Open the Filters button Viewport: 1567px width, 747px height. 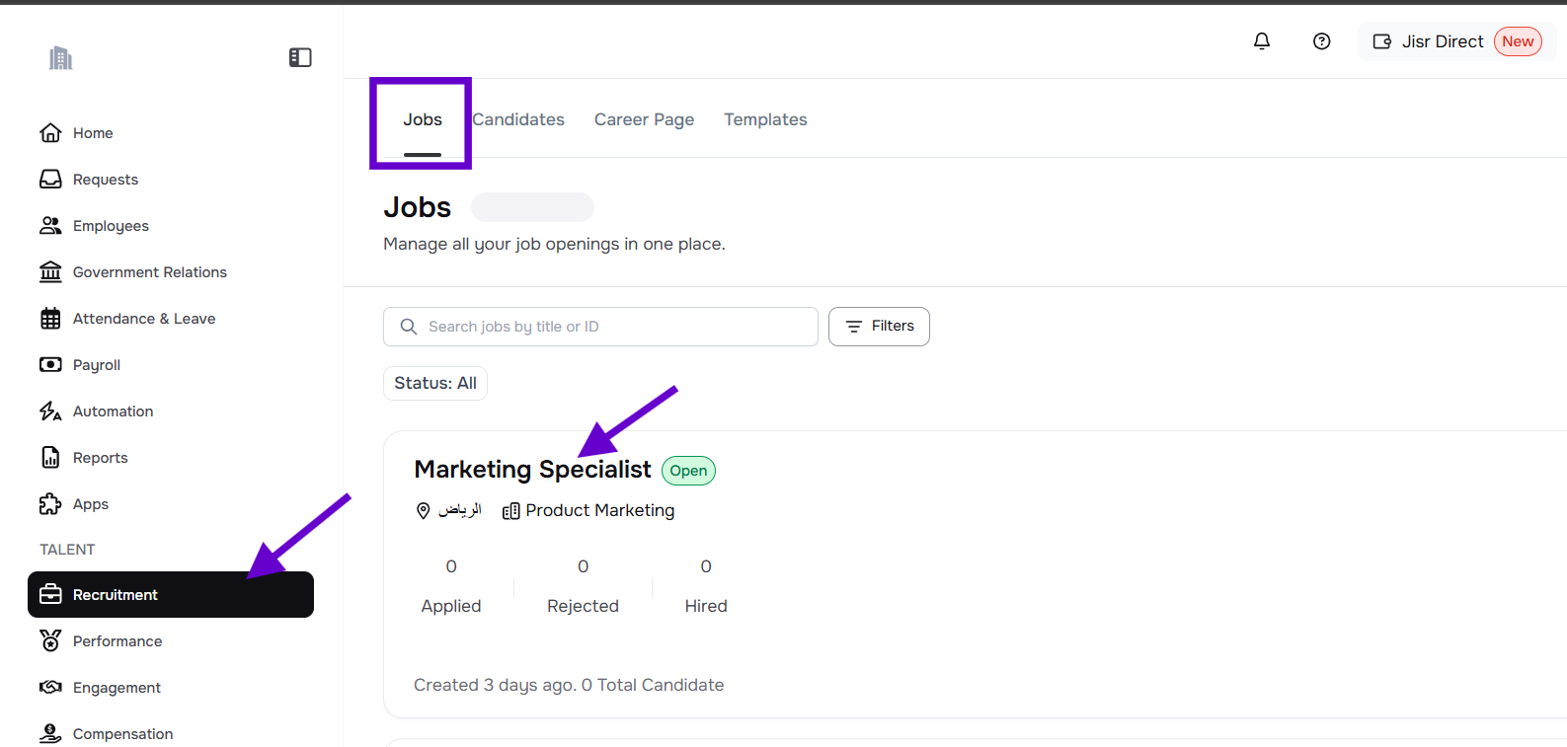point(879,327)
